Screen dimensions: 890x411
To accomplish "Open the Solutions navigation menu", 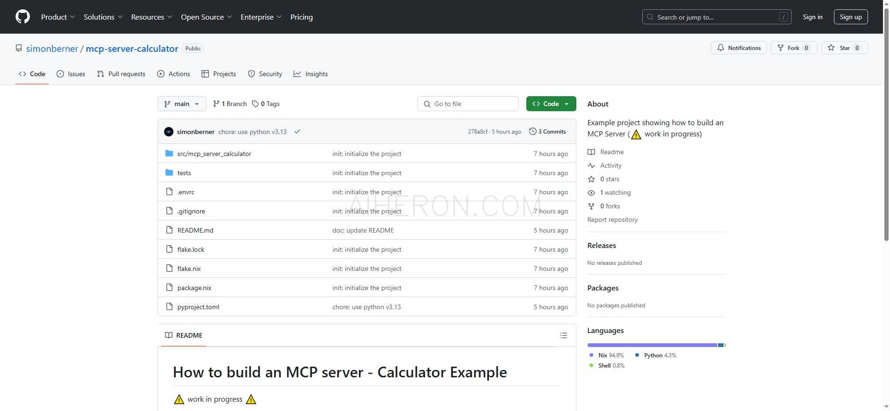I will 103,17.
